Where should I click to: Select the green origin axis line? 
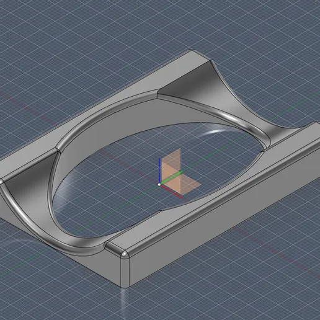tap(172, 177)
